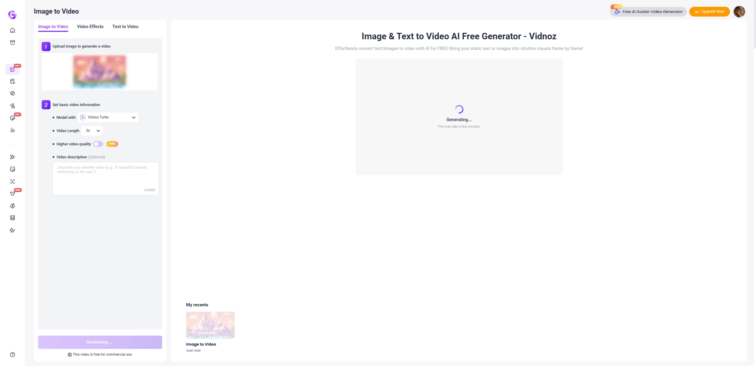The height and width of the screenshot is (366, 756).
Task: Open the help question mark icon
Action: (x=12, y=354)
